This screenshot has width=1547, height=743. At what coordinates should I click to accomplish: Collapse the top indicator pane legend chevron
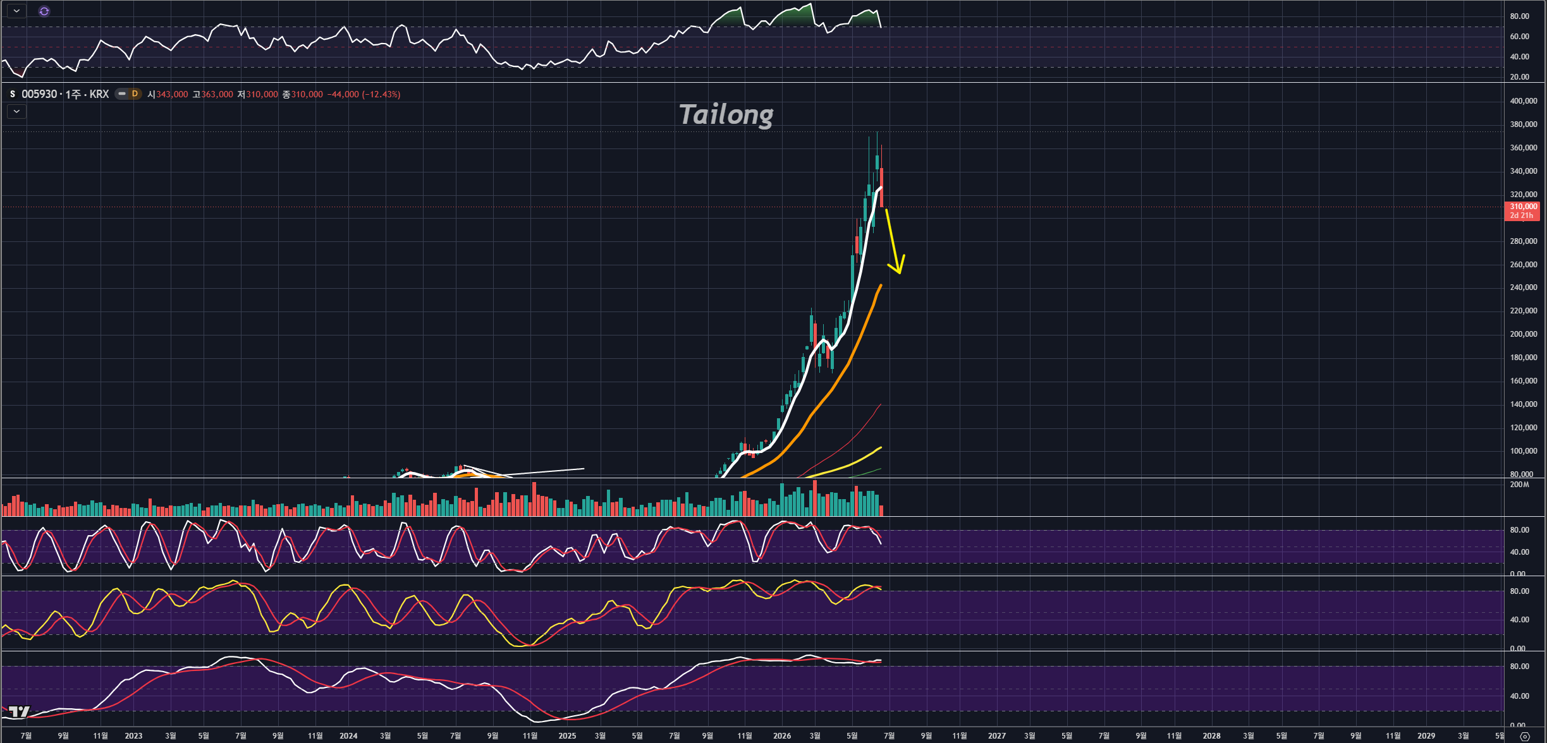pos(16,11)
